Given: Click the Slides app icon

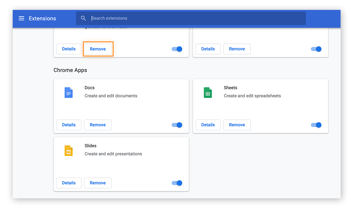Looking at the screenshot, I should pos(69,151).
